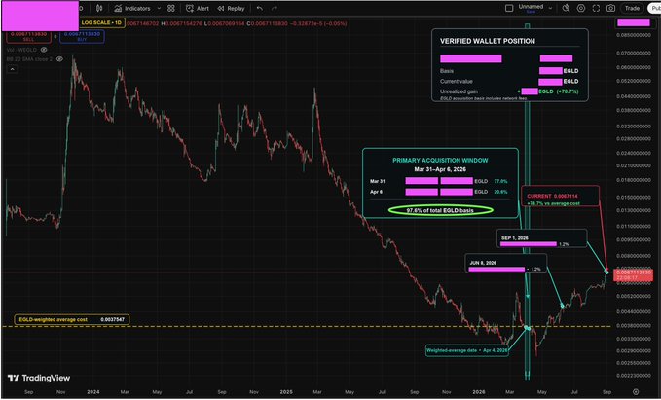Click the TradingView logo
The width and height of the screenshot is (661, 400).
pyautogui.click(x=39, y=378)
